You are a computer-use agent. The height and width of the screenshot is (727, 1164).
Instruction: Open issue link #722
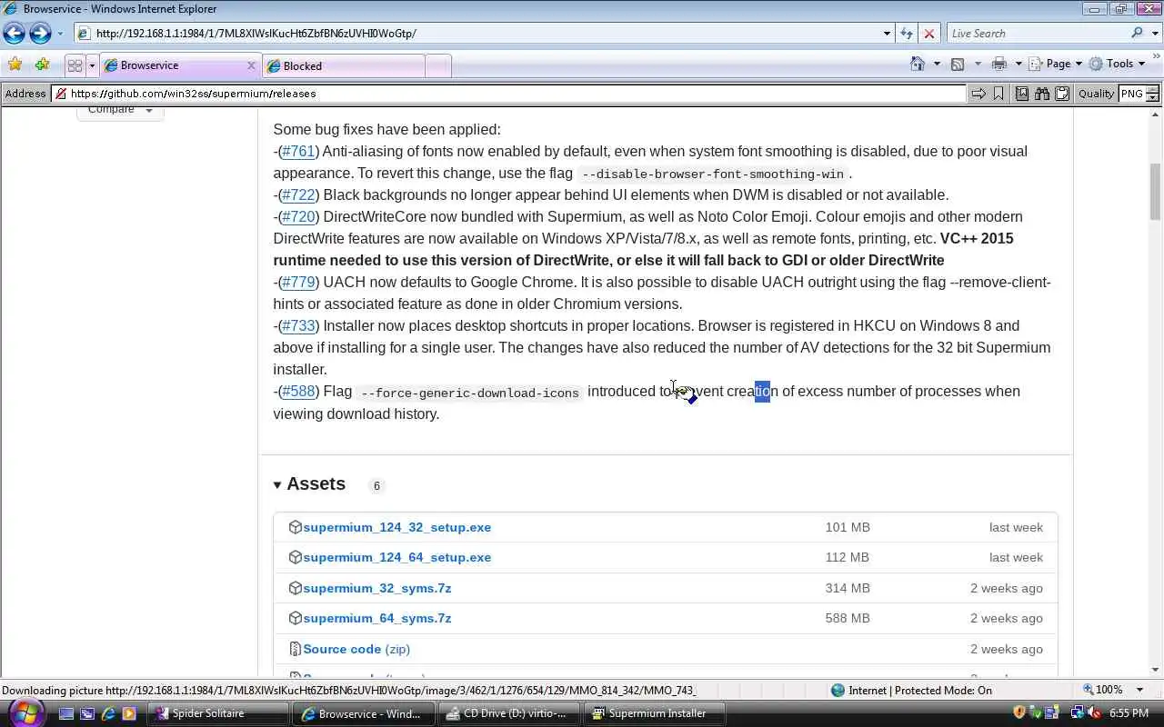click(298, 194)
